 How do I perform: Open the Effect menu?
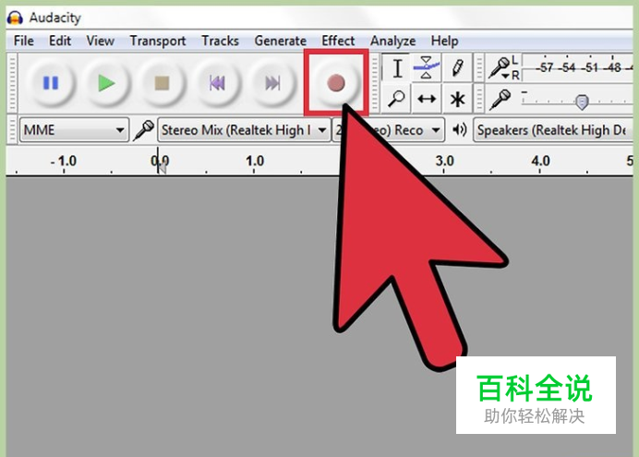point(338,41)
